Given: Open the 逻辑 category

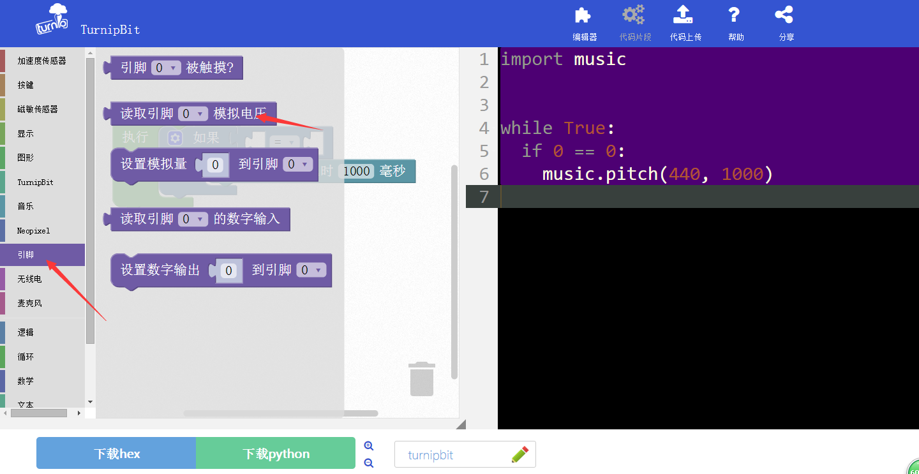Looking at the screenshot, I should tap(42, 332).
